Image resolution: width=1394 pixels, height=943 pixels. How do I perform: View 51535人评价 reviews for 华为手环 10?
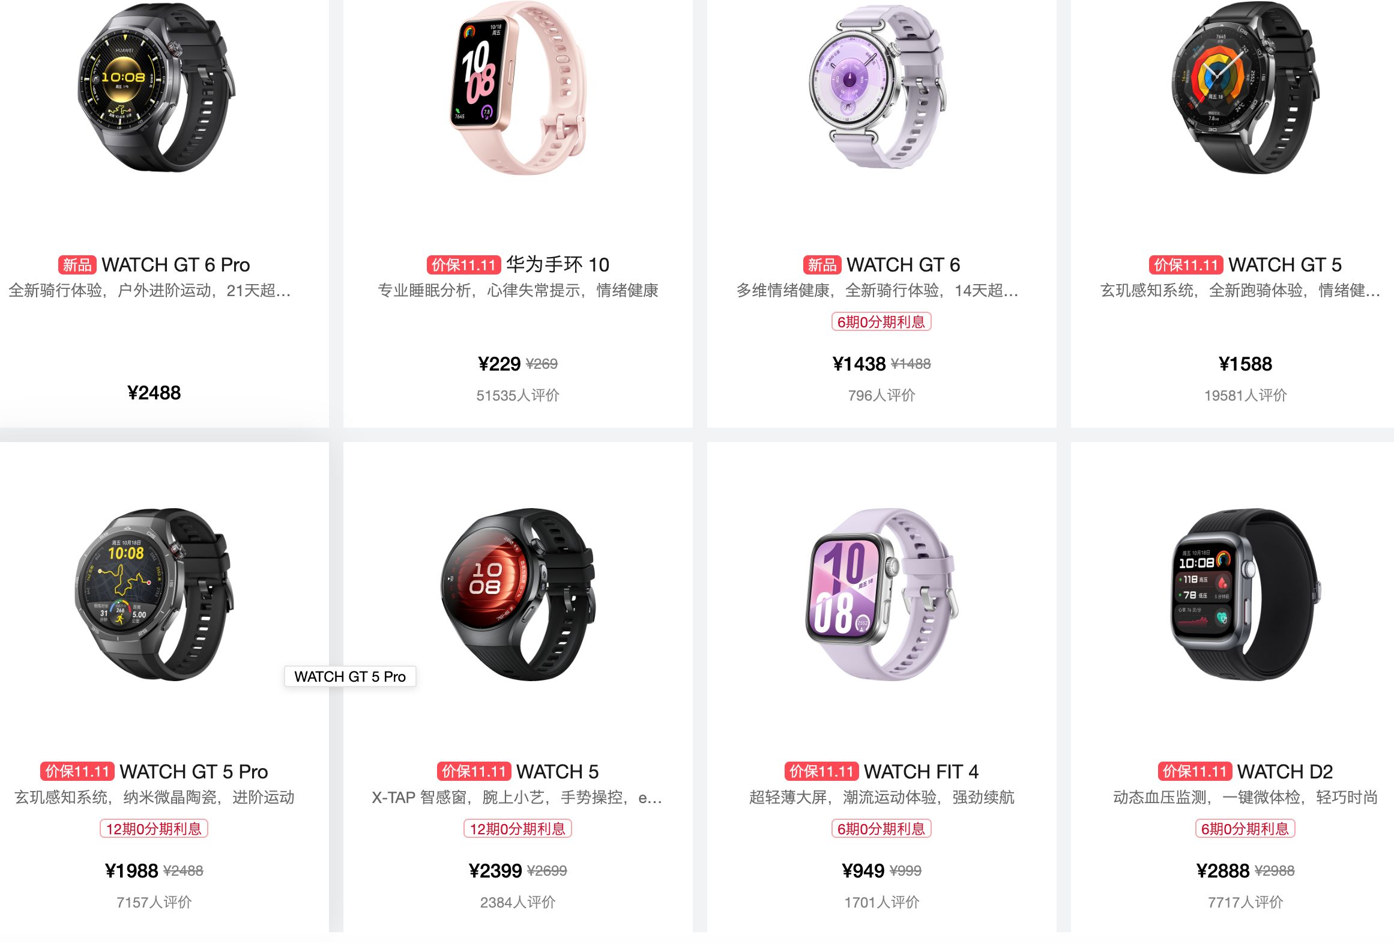pyautogui.click(x=517, y=395)
